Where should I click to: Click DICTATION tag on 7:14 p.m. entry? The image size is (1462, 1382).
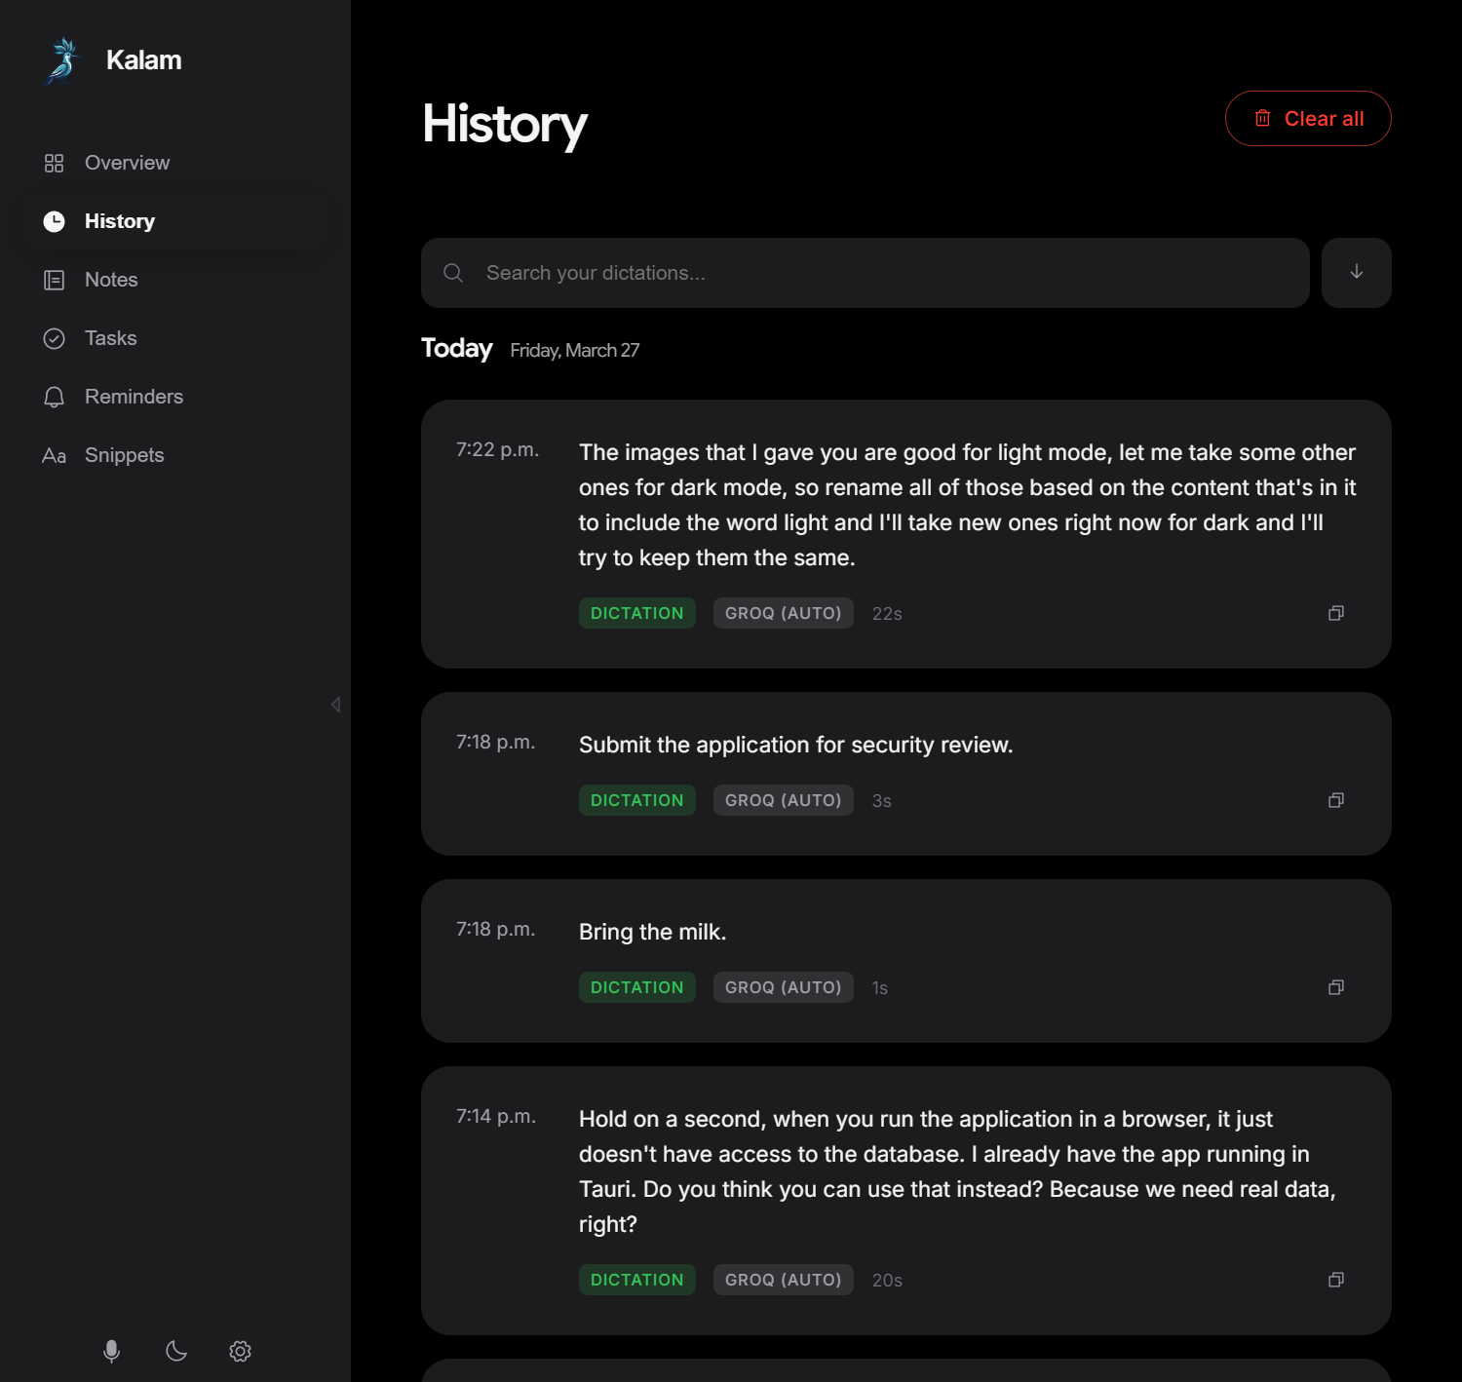point(637,1280)
